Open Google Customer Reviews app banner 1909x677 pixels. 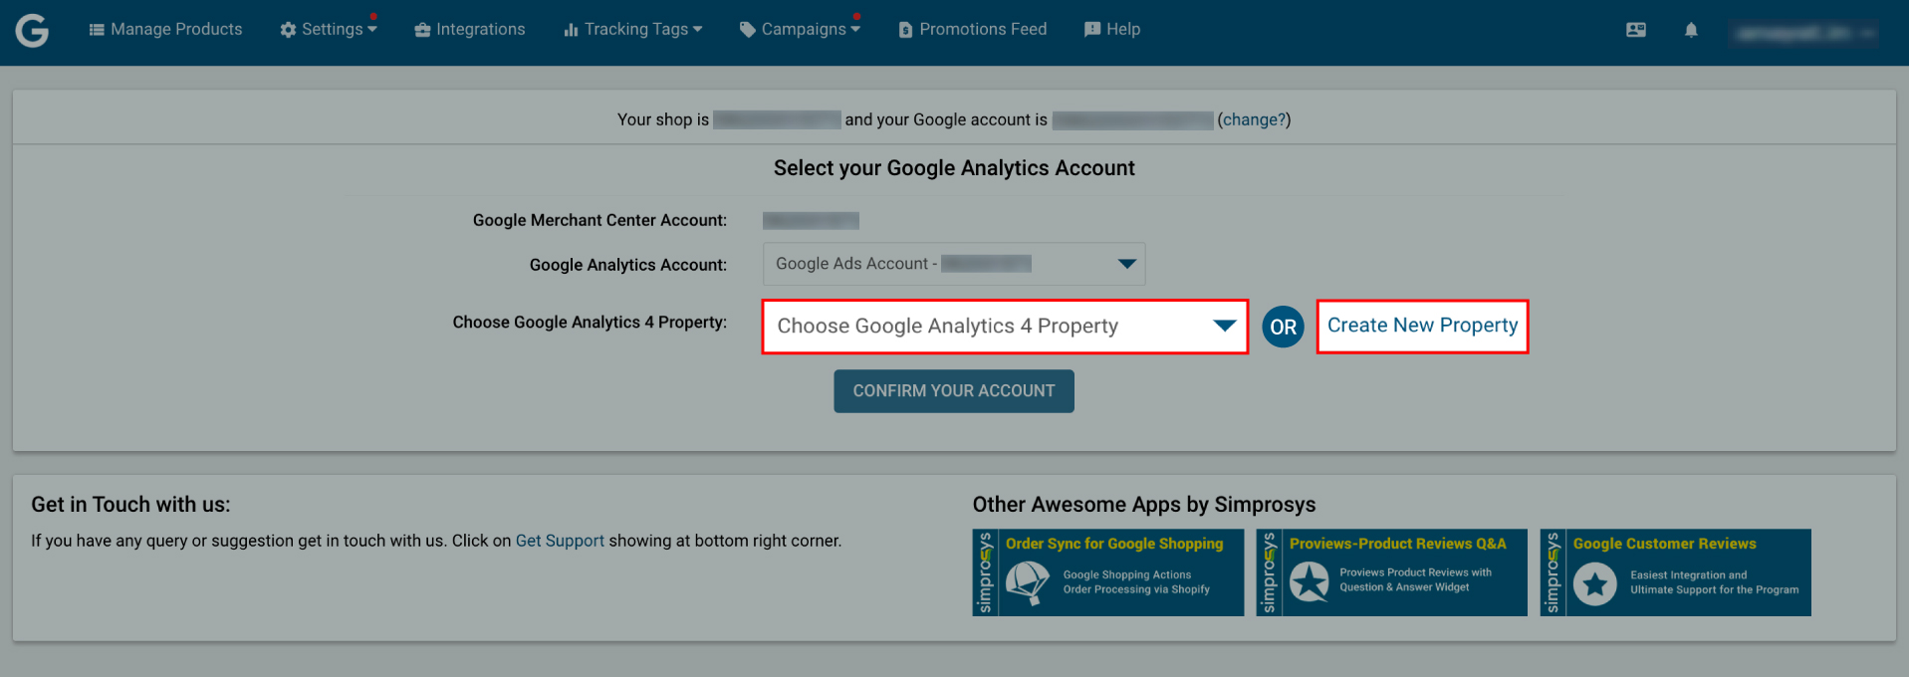1676,572
